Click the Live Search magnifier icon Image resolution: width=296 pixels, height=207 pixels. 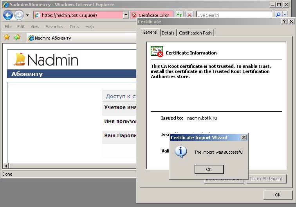tap(278, 15)
